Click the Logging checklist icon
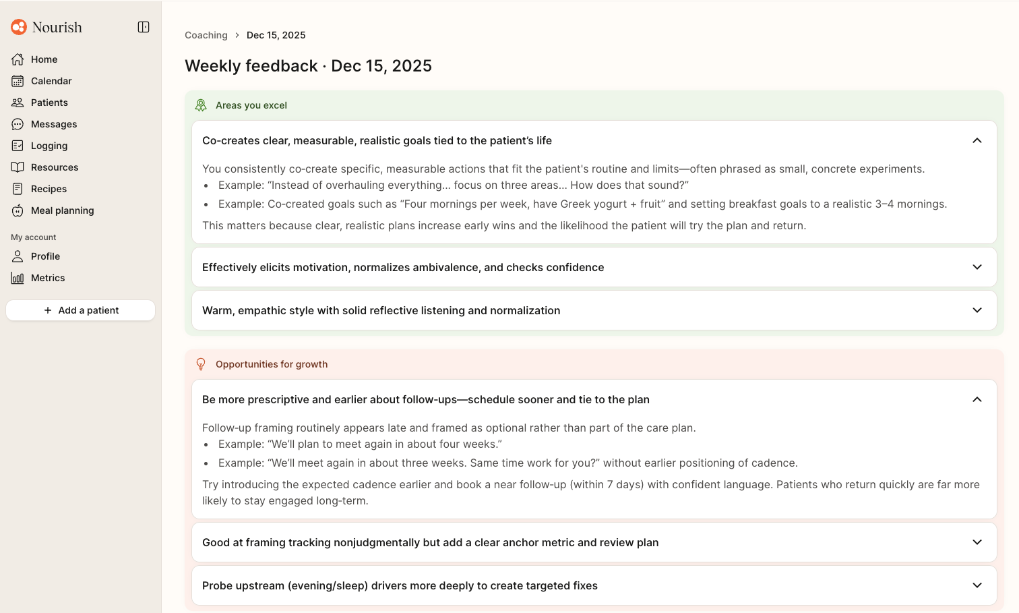This screenshot has width=1019, height=613. click(18, 146)
